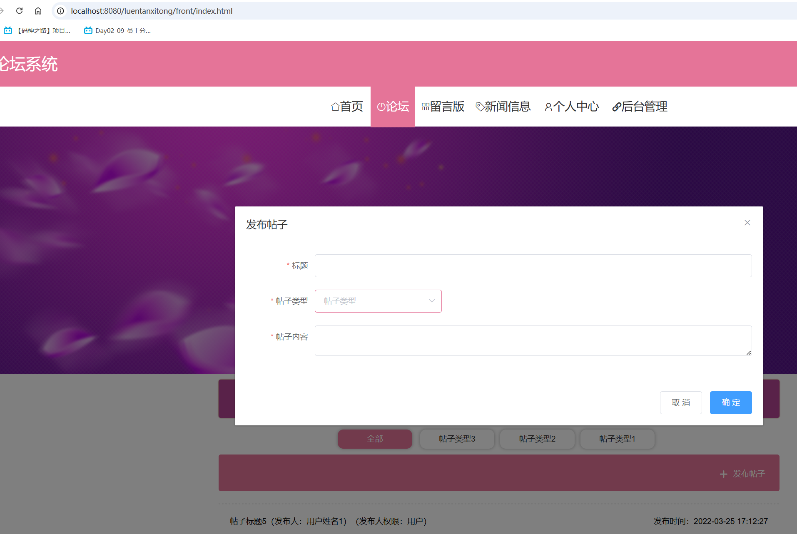Open the 后台管理 navigation tab

(x=640, y=107)
